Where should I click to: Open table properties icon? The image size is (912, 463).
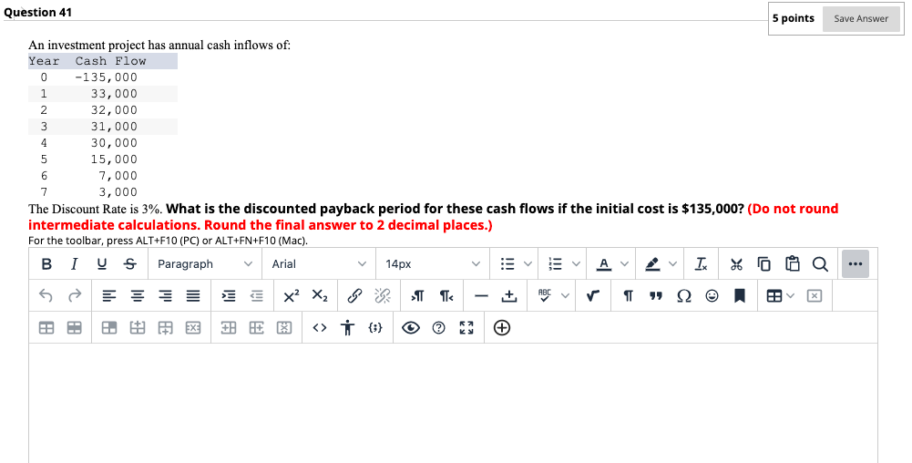pyautogui.click(x=46, y=328)
